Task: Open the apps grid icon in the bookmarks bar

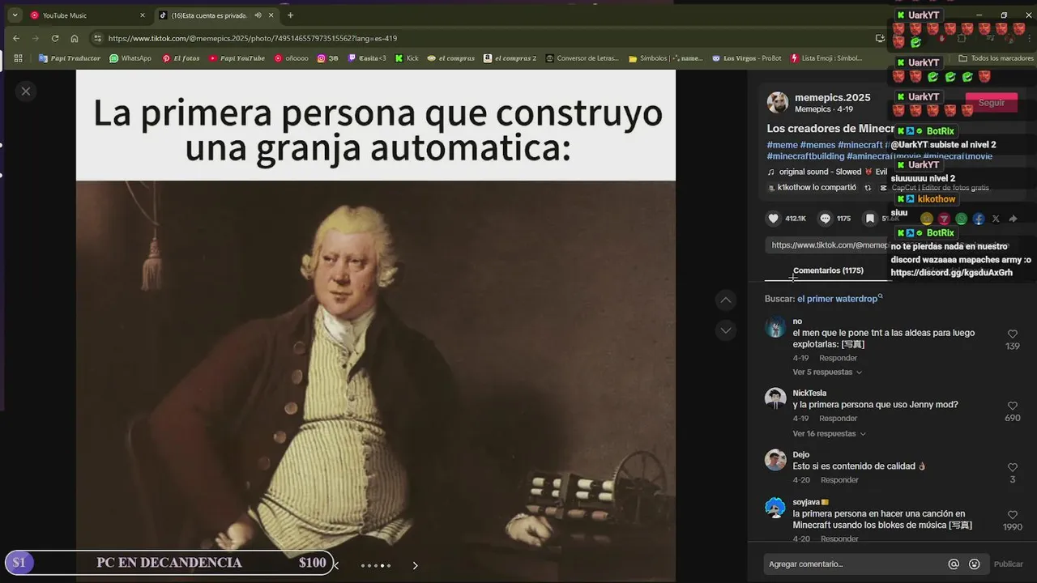Action: [19, 58]
